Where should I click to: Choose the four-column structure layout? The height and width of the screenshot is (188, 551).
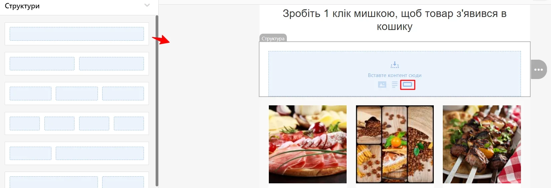(x=77, y=123)
